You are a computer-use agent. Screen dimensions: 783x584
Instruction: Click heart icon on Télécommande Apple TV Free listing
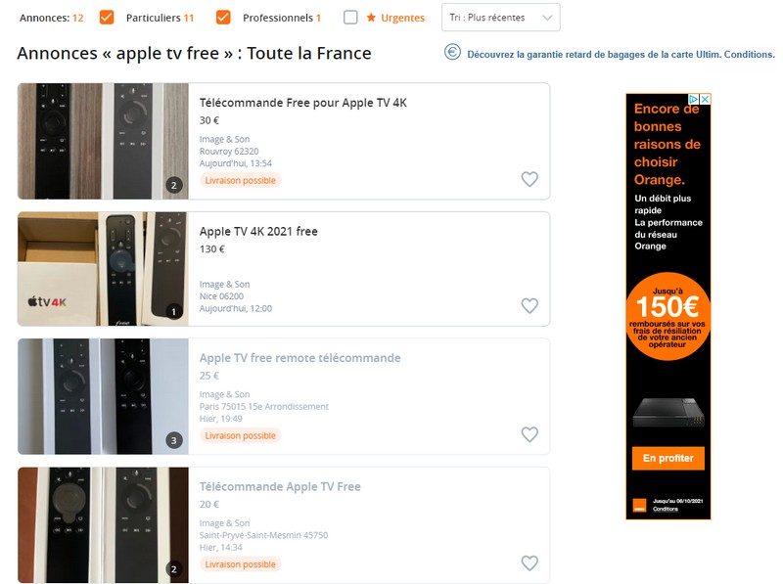[x=530, y=562]
